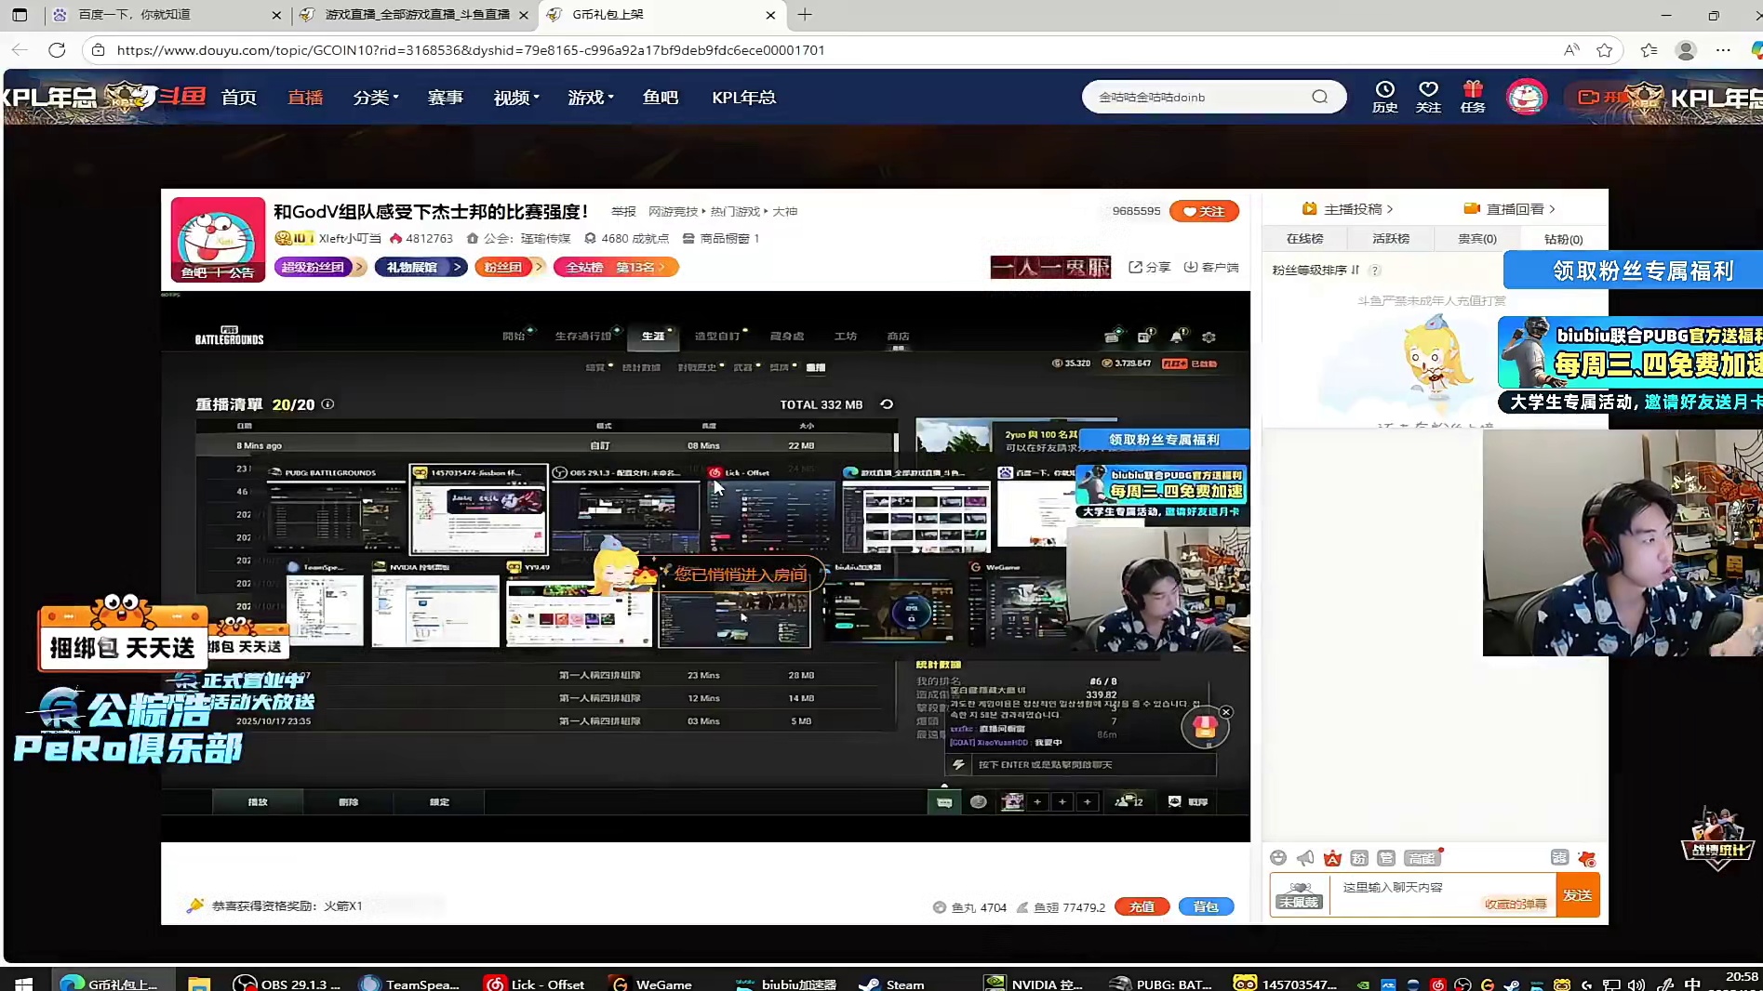
Task: Click the search magnifier icon
Action: click(x=1319, y=97)
